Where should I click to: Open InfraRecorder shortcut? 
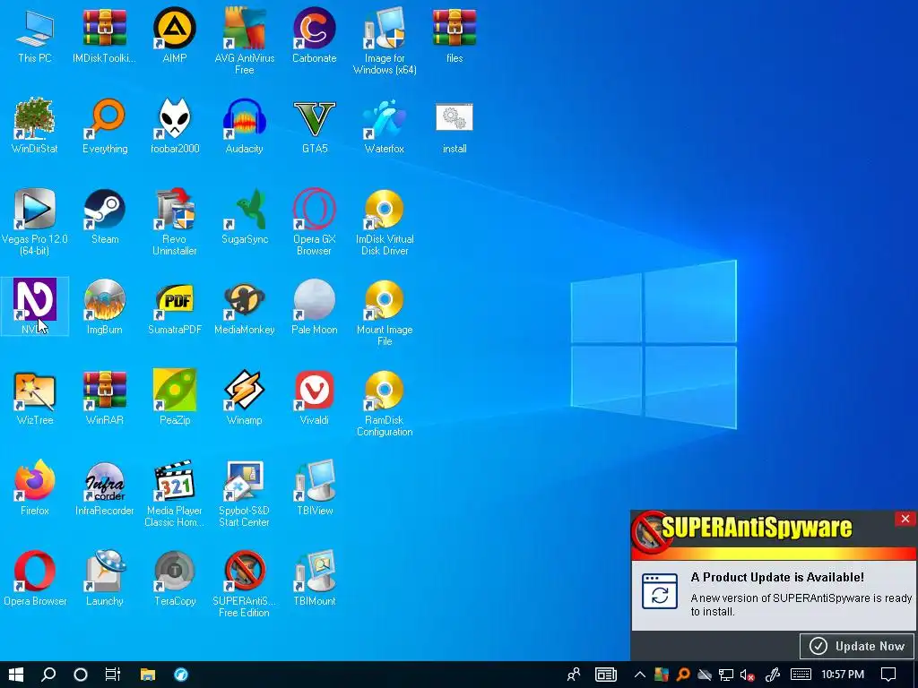[x=105, y=486]
